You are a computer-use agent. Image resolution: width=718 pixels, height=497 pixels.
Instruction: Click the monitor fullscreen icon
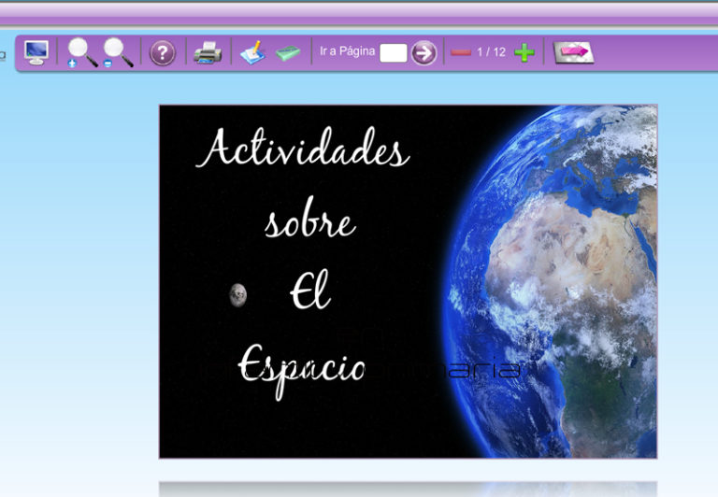tap(36, 52)
